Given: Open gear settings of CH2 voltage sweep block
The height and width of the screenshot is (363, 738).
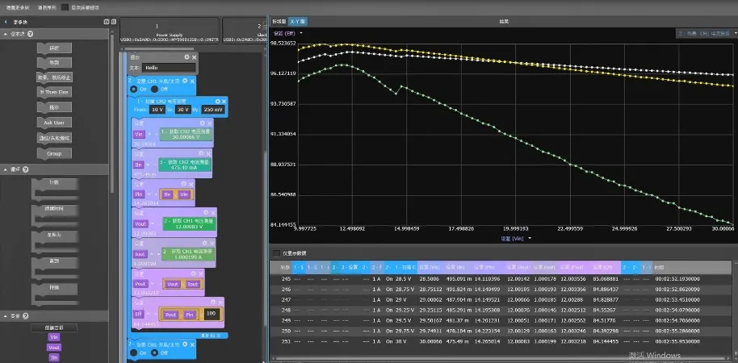Looking at the screenshot, I should click(x=217, y=102).
